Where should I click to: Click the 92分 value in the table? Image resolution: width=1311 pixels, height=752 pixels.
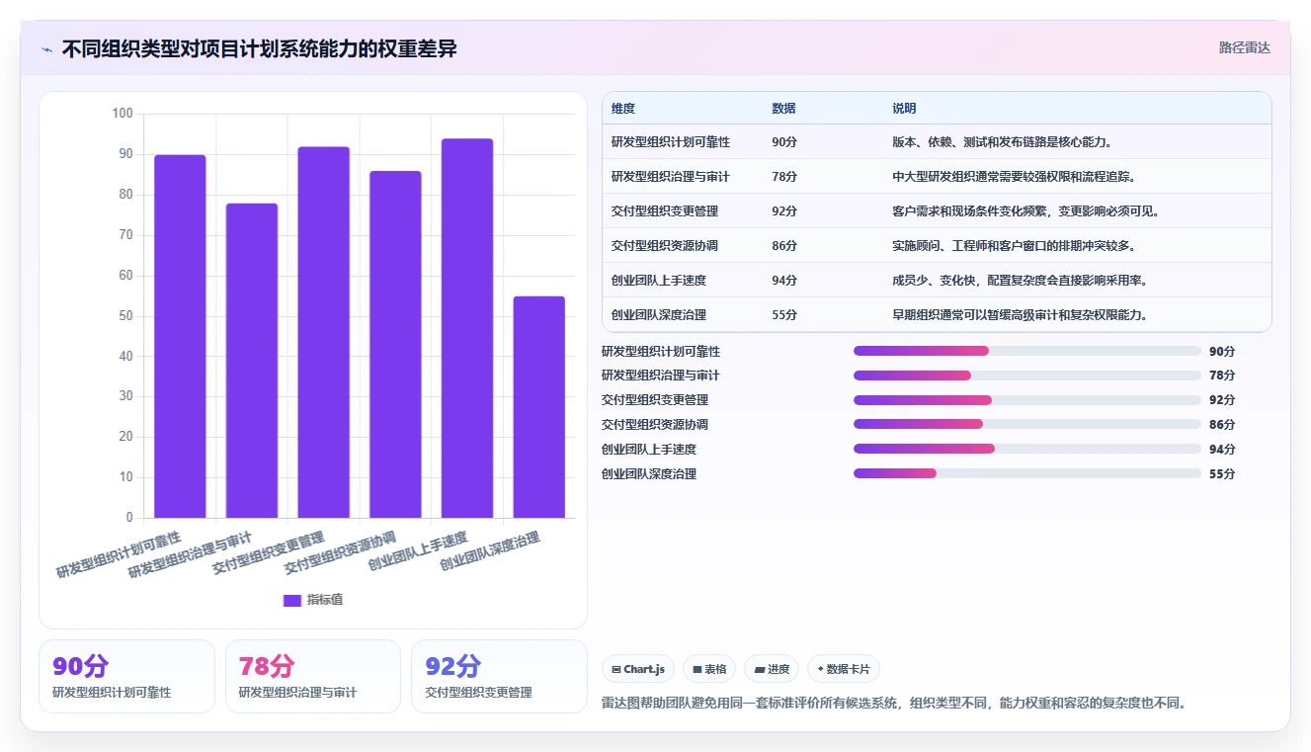784,211
